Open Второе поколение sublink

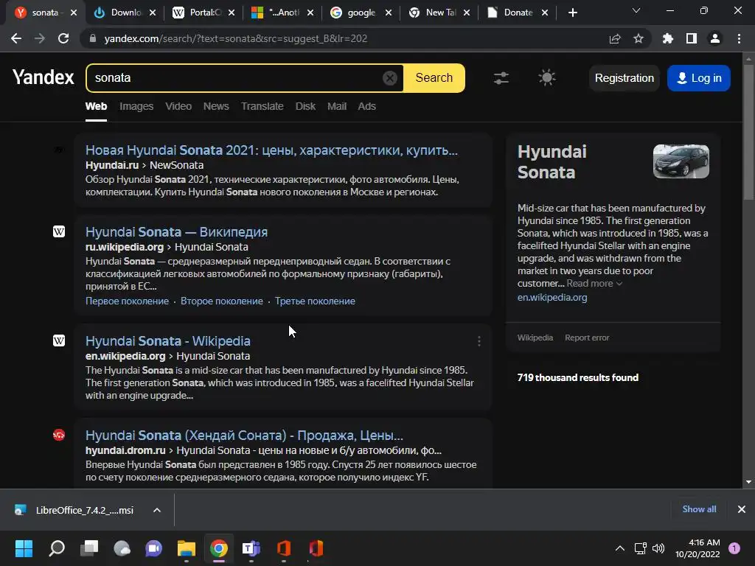tap(221, 301)
